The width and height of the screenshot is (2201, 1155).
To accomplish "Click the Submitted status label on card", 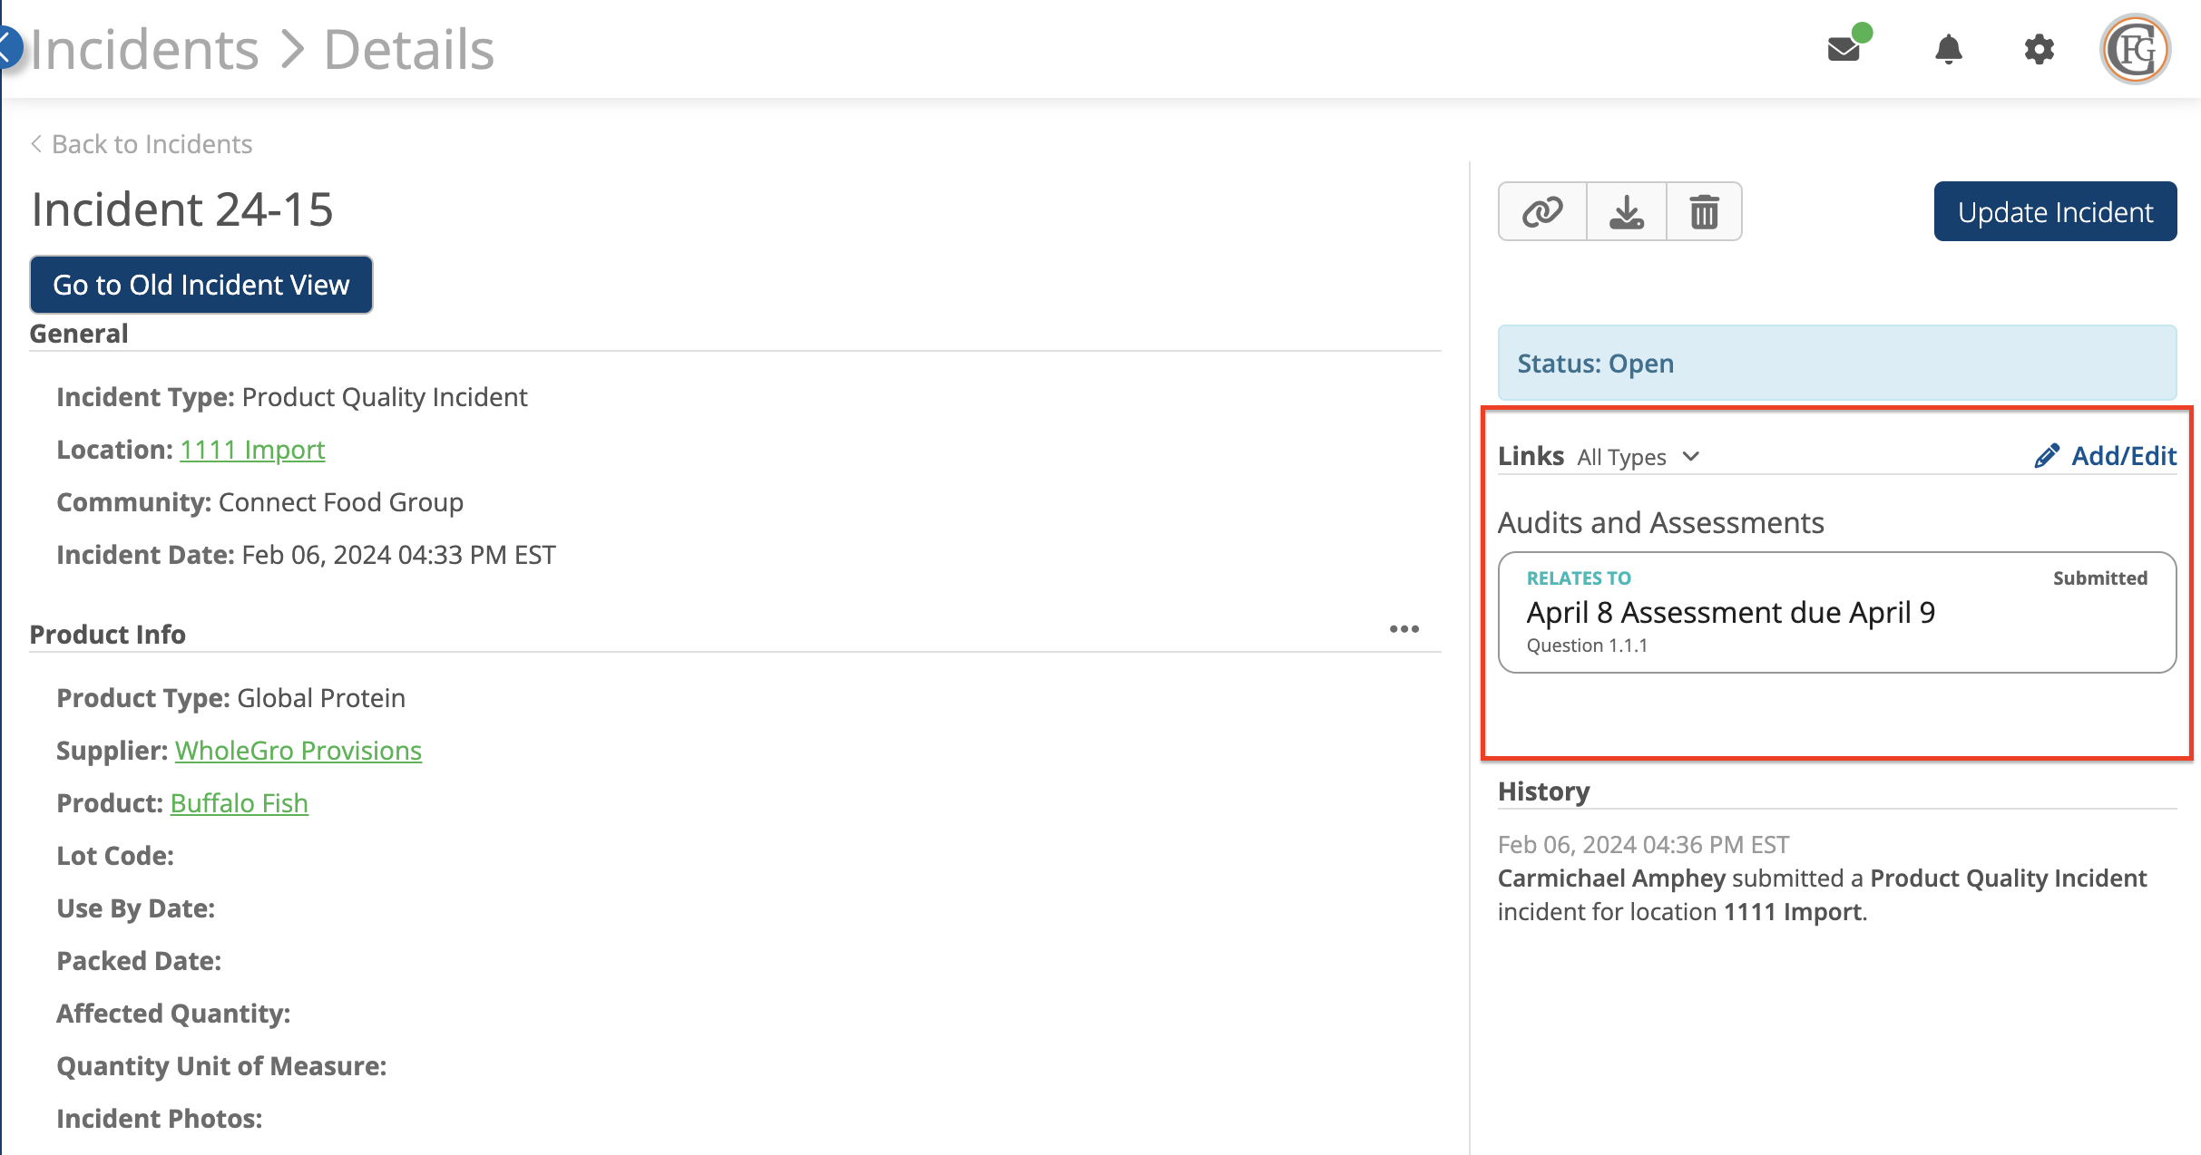I will click(x=2100, y=578).
